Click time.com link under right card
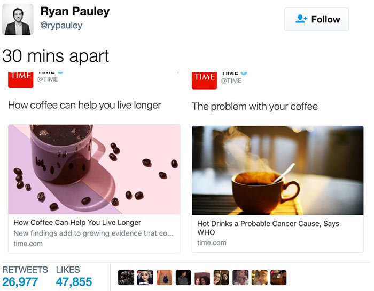The width and height of the screenshot is (374, 291). [212, 242]
